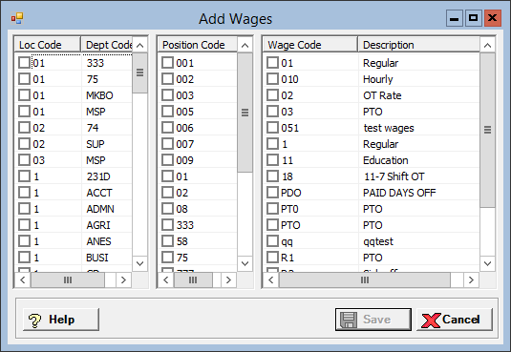Screen dimensions: 511x352
Task: Sort by Position Code column header
Action: tap(198, 45)
